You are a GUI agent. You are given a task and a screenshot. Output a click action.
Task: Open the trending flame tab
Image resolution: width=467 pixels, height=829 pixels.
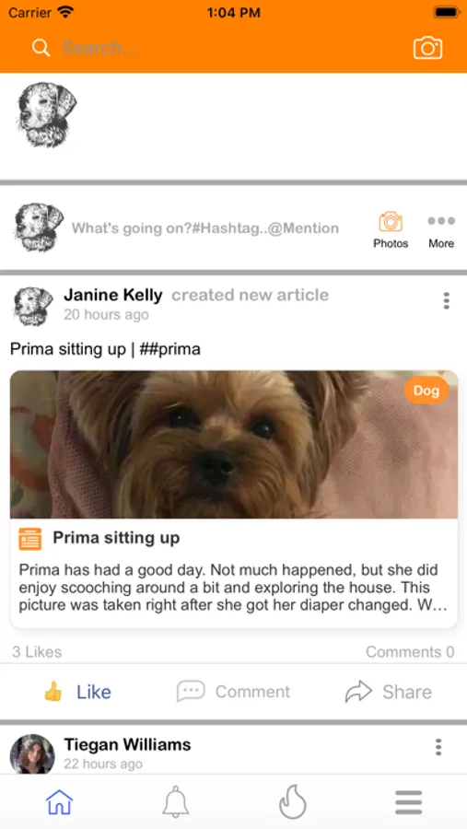click(x=293, y=802)
